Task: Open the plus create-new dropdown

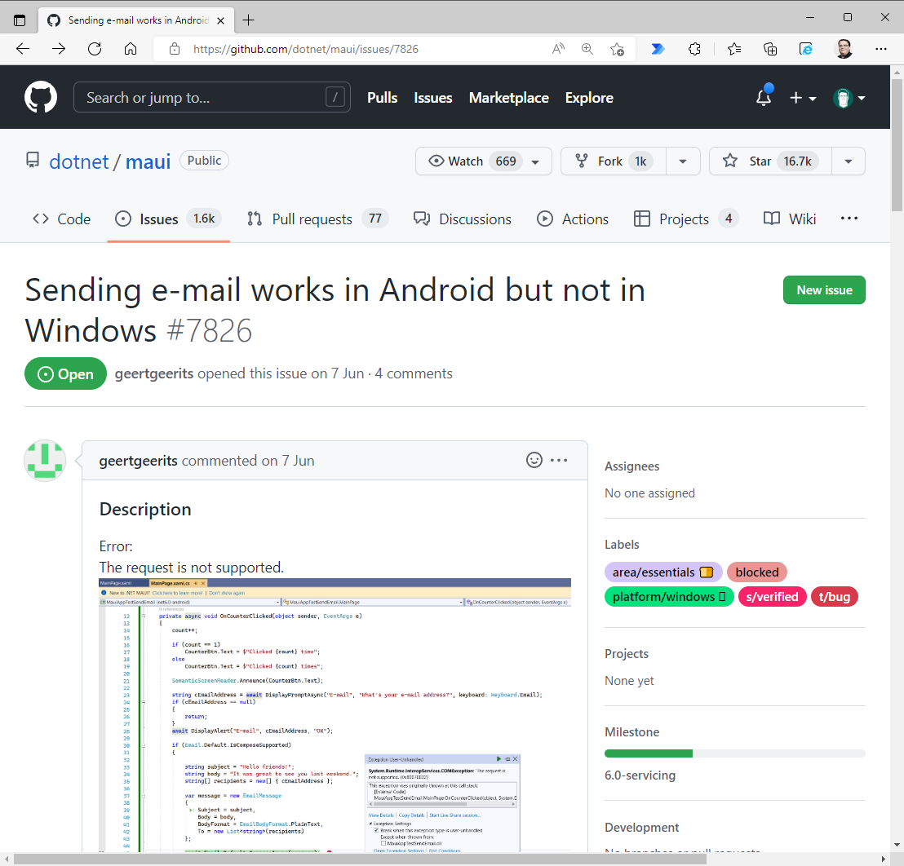Action: (803, 98)
